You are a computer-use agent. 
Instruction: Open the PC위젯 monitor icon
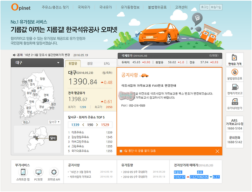38,172
